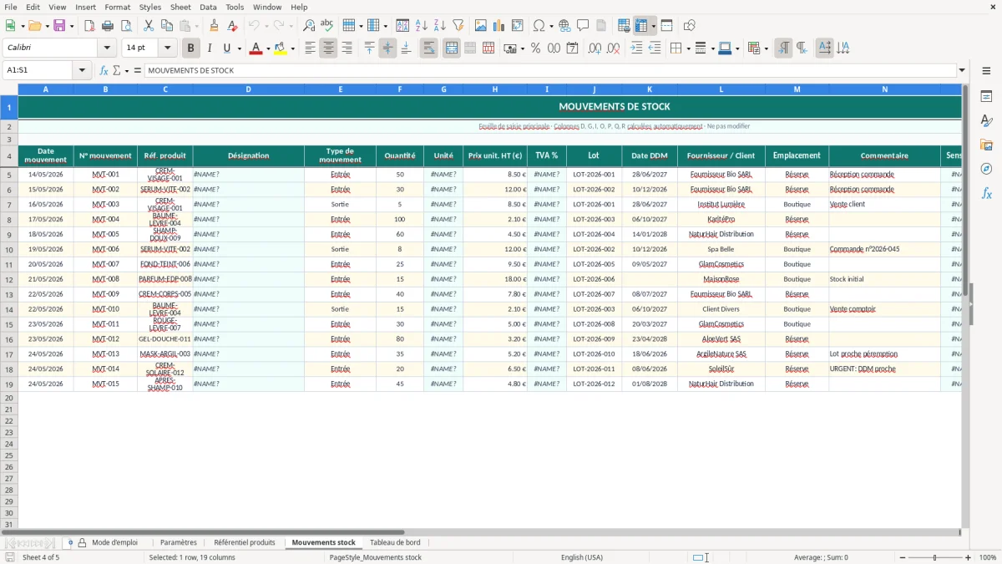This screenshot has height=564, width=1002.
Task: Open the sidebar Properties panel
Action: tap(986, 97)
